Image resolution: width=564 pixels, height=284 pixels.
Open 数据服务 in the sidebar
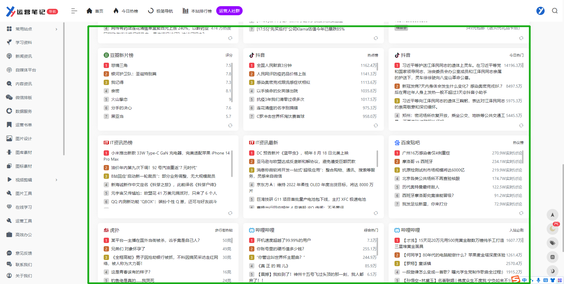point(24,111)
